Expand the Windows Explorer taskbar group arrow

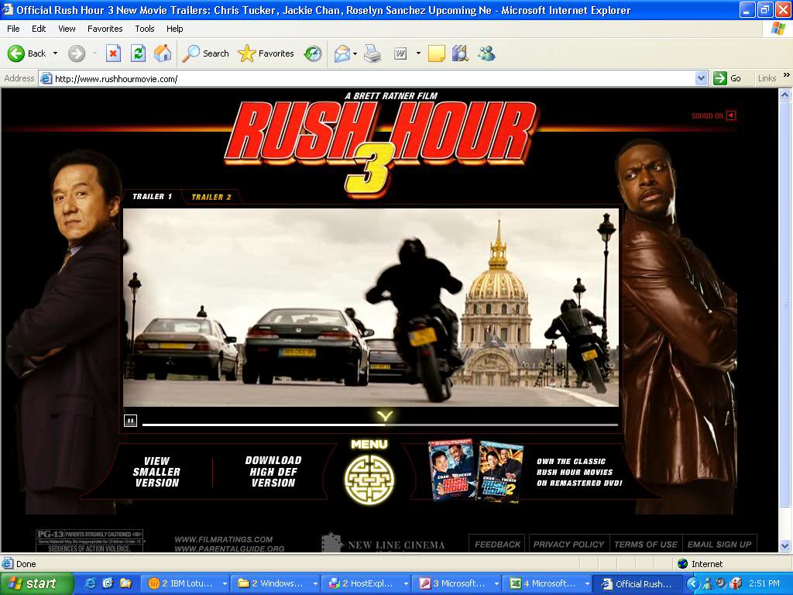(x=315, y=584)
